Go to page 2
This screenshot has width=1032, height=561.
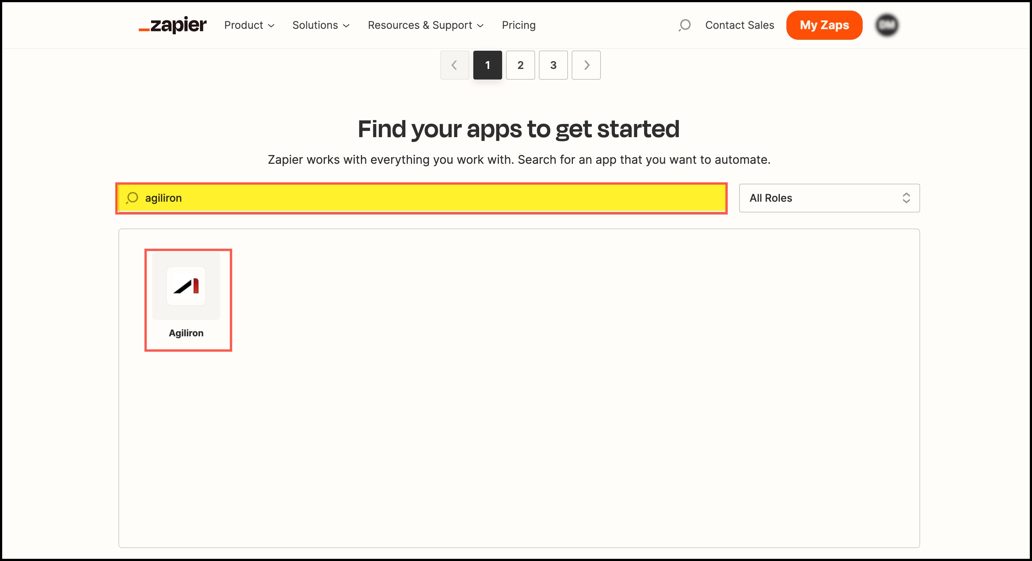click(520, 65)
